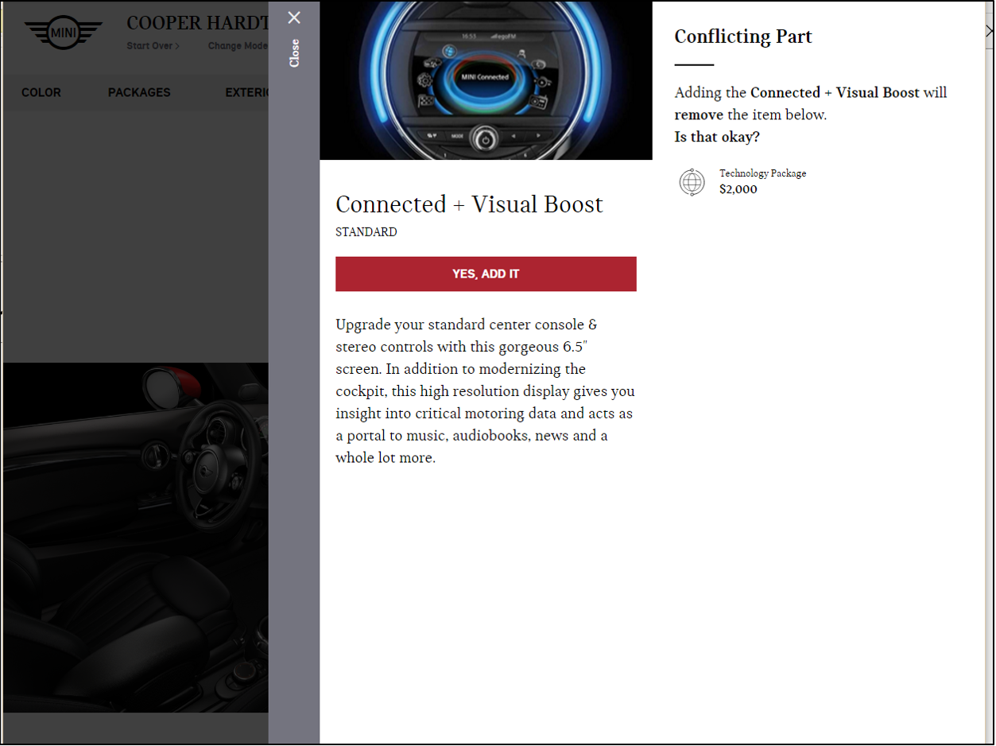Select the EXTERIOR tab

pyautogui.click(x=247, y=92)
